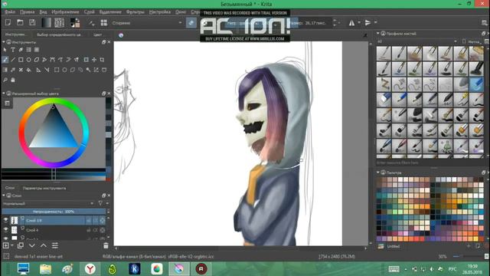
Task: Toggle lock on Слой 19 layer
Action: point(89,221)
